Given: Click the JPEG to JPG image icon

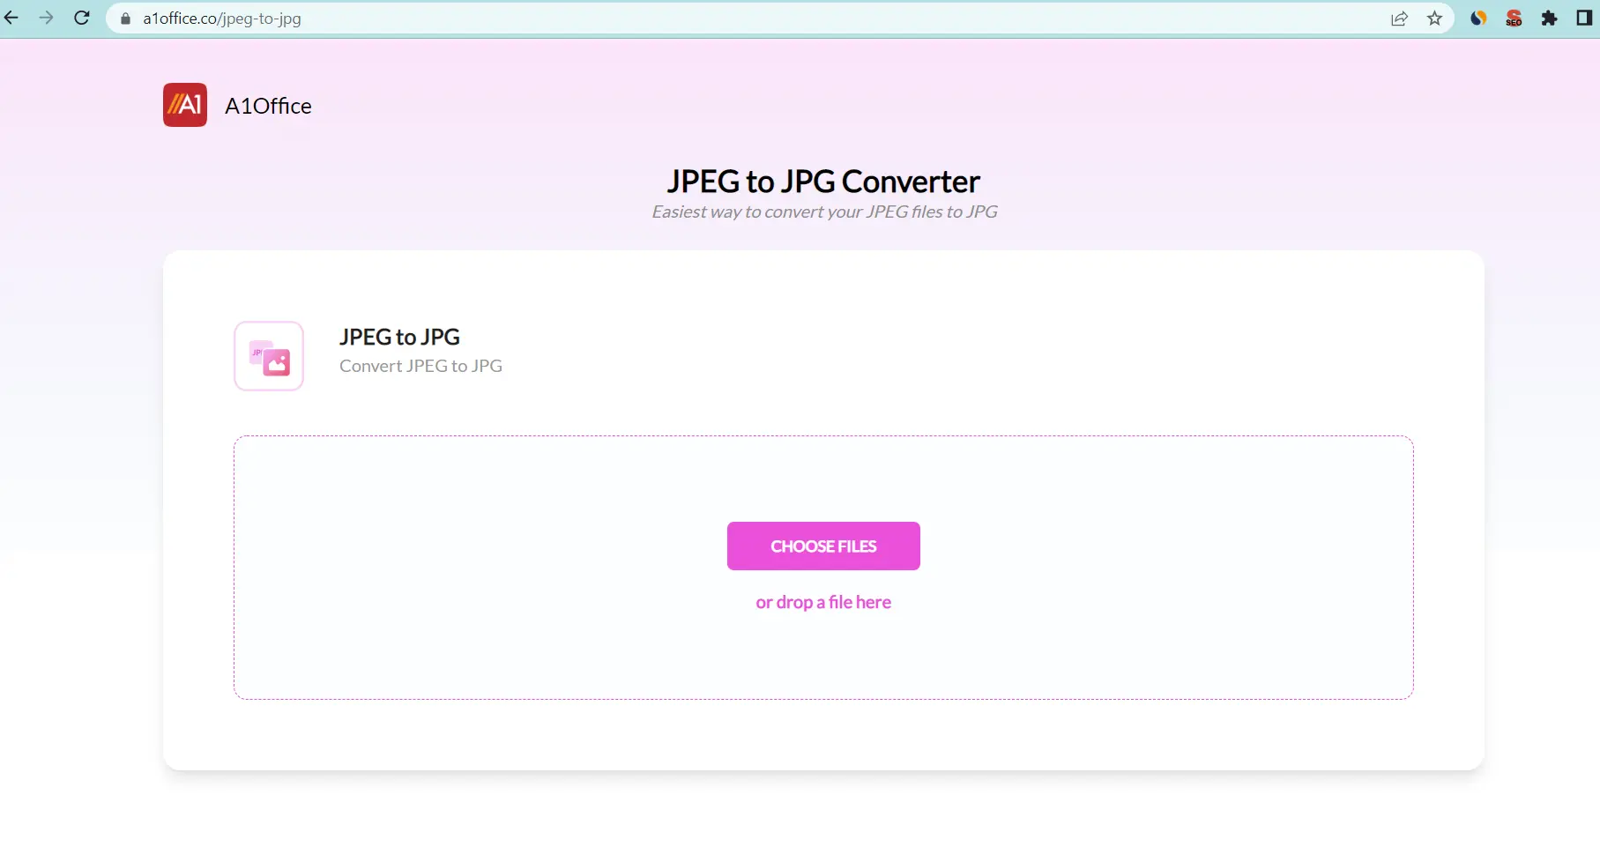Looking at the screenshot, I should 269,356.
